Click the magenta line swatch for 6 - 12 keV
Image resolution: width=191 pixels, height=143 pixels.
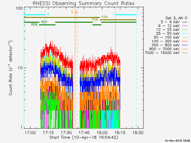click(x=185, y=26)
